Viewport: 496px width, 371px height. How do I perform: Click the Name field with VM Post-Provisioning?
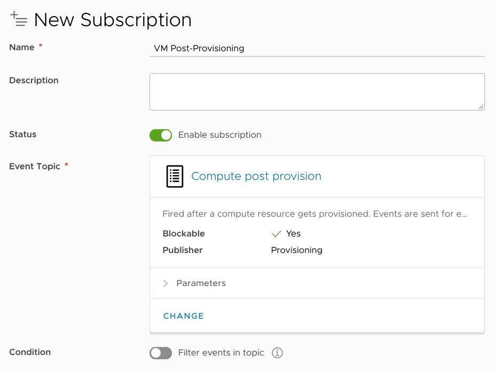click(x=317, y=49)
